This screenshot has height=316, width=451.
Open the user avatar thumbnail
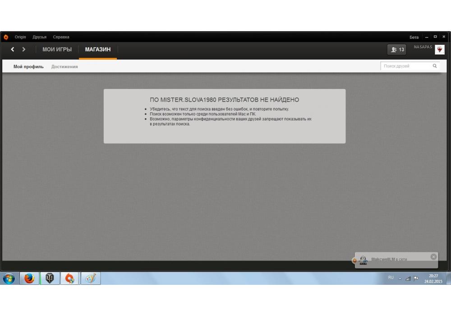439,50
